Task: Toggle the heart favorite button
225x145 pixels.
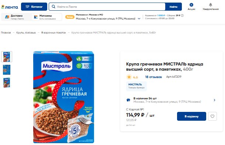Action: coord(212,116)
